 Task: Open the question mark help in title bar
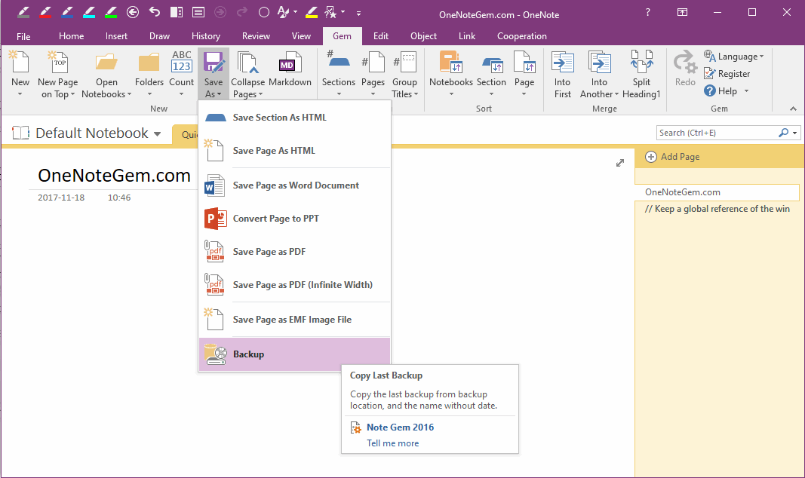[x=648, y=12]
